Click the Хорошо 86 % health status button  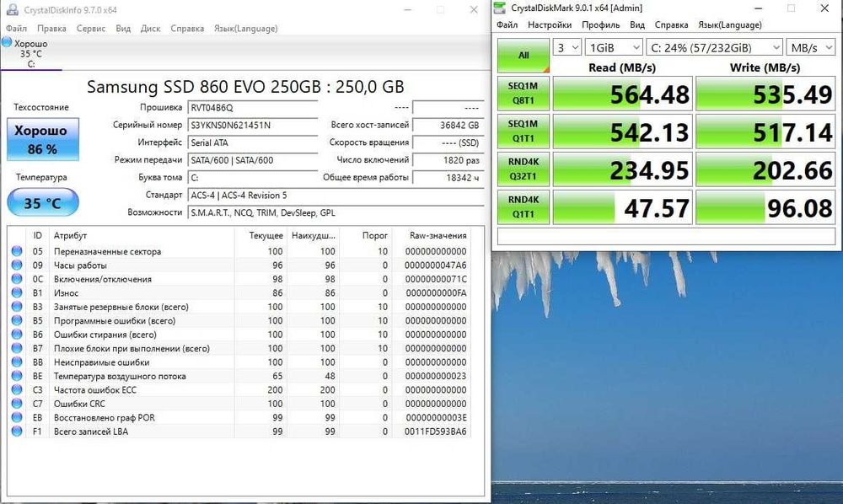pyautogui.click(x=43, y=139)
